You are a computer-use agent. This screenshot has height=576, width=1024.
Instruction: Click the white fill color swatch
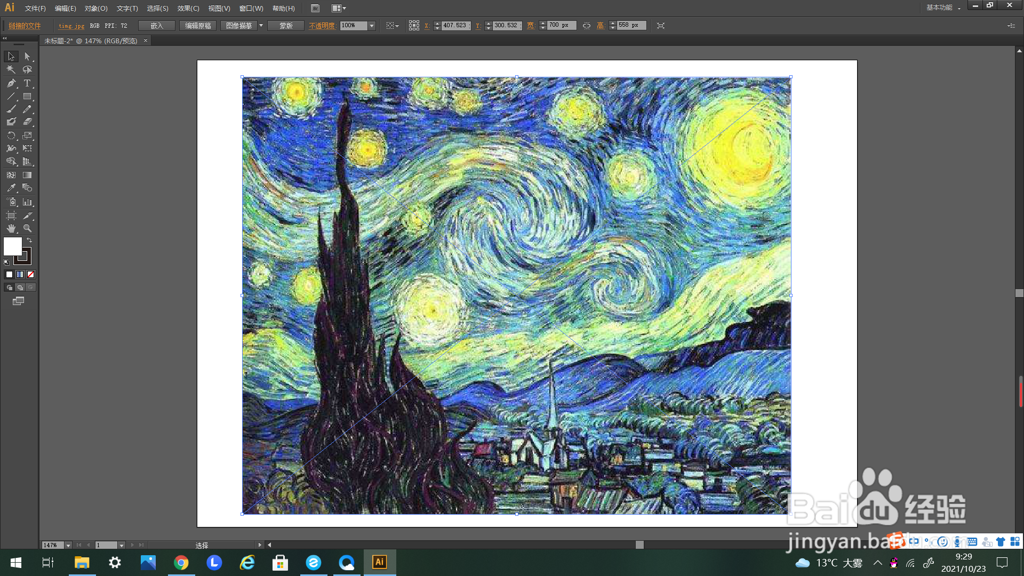[12, 246]
